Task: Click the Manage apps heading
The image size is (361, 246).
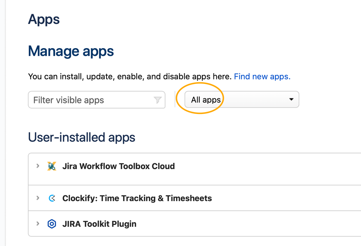Action: (x=71, y=51)
